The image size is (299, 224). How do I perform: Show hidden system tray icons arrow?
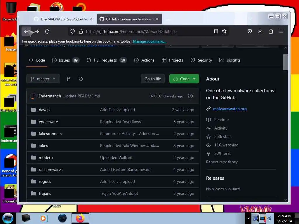tap(248, 218)
